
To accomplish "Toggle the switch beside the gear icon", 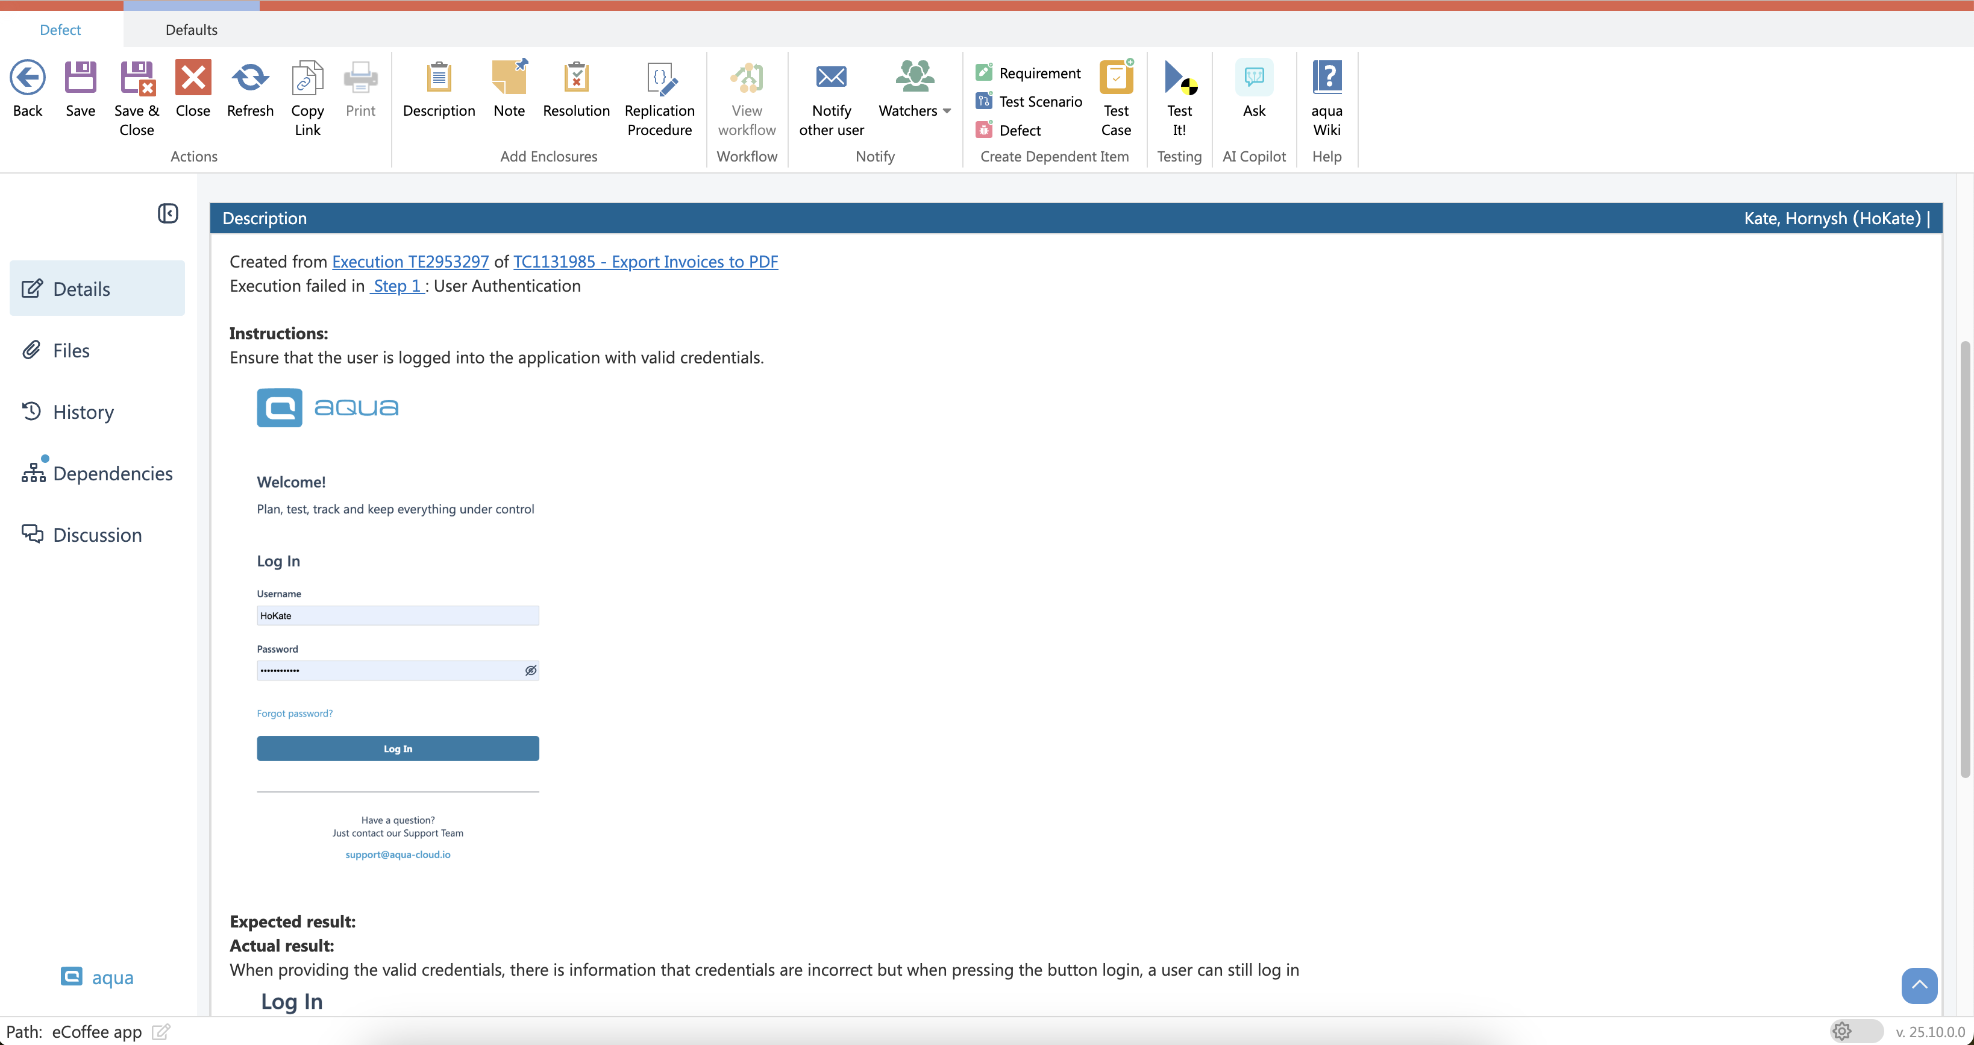I will pyautogui.click(x=1858, y=1031).
